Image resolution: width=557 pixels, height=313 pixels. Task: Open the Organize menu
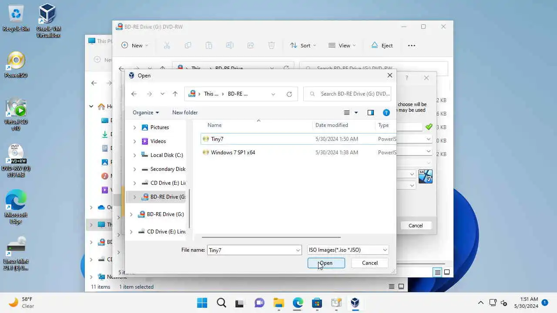146,113
